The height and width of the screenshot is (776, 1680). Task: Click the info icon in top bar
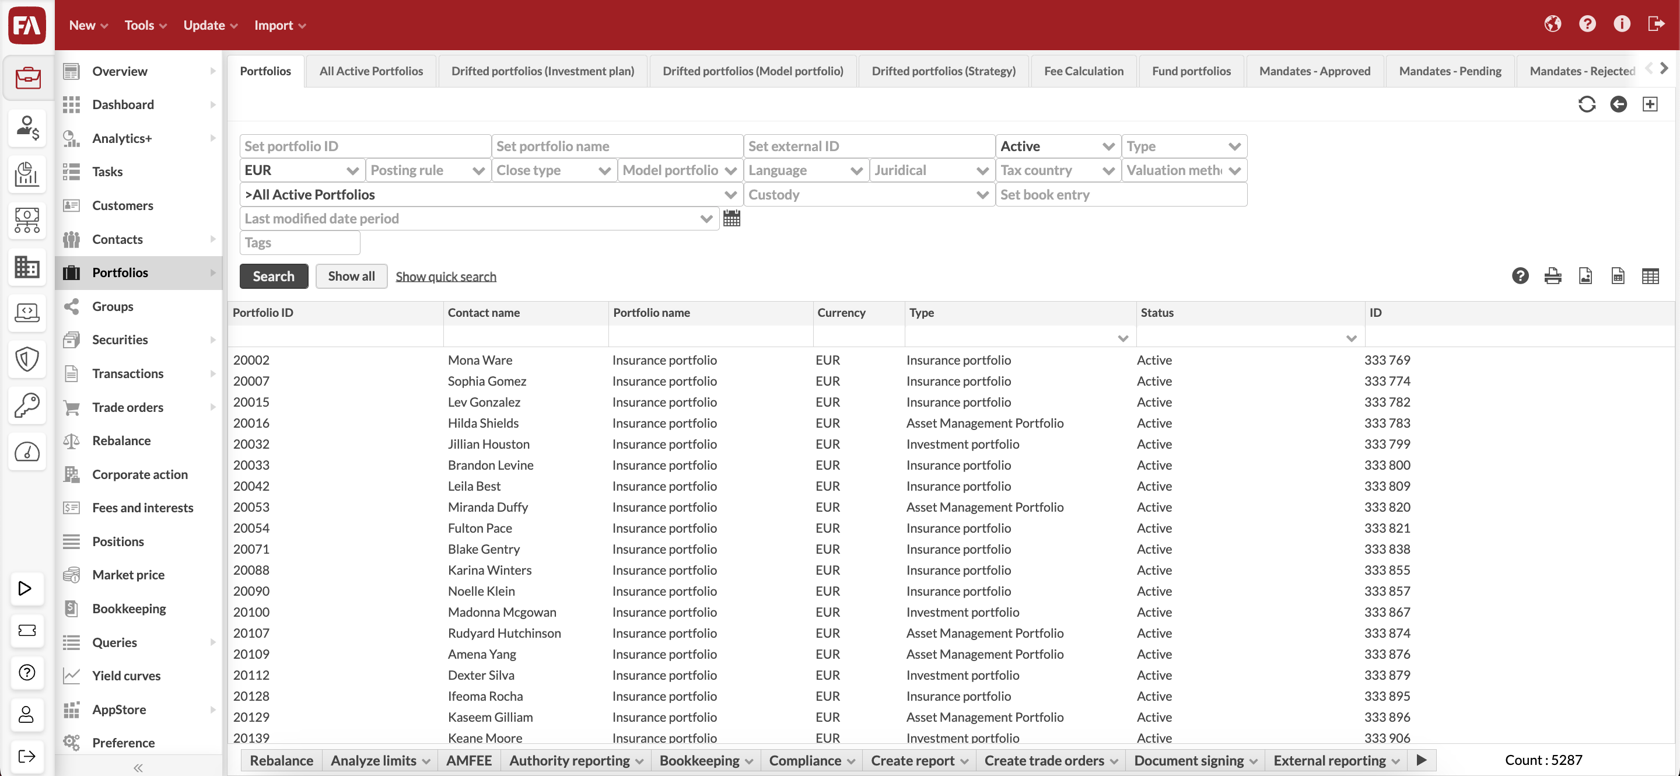pyautogui.click(x=1622, y=24)
